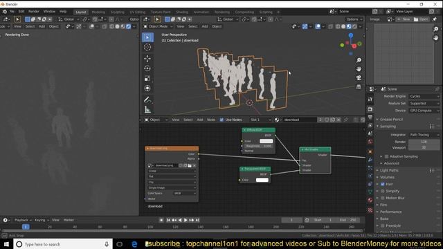Select the Select Box tool in viewport toolbar
Image resolution: width=443 pixels, height=249 pixels.
(x=147, y=37)
